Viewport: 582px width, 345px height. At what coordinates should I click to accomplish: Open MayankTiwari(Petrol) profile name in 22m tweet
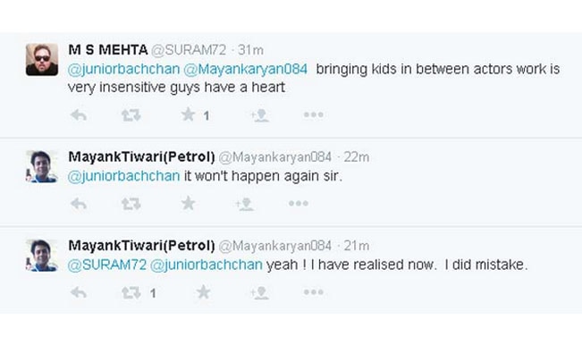(x=141, y=157)
